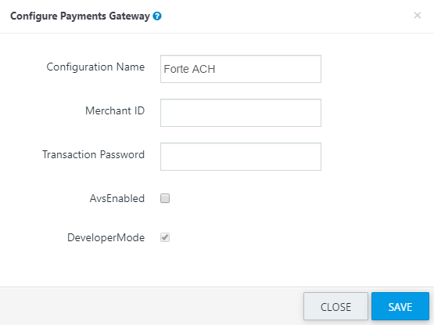Enable the AvsEnabled checkbox
The width and height of the screenshot is (434, 325).
(x=165, y=198)
